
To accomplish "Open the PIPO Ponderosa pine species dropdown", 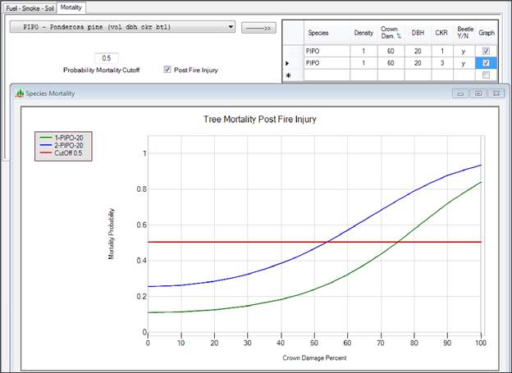I will click(231, 27).
